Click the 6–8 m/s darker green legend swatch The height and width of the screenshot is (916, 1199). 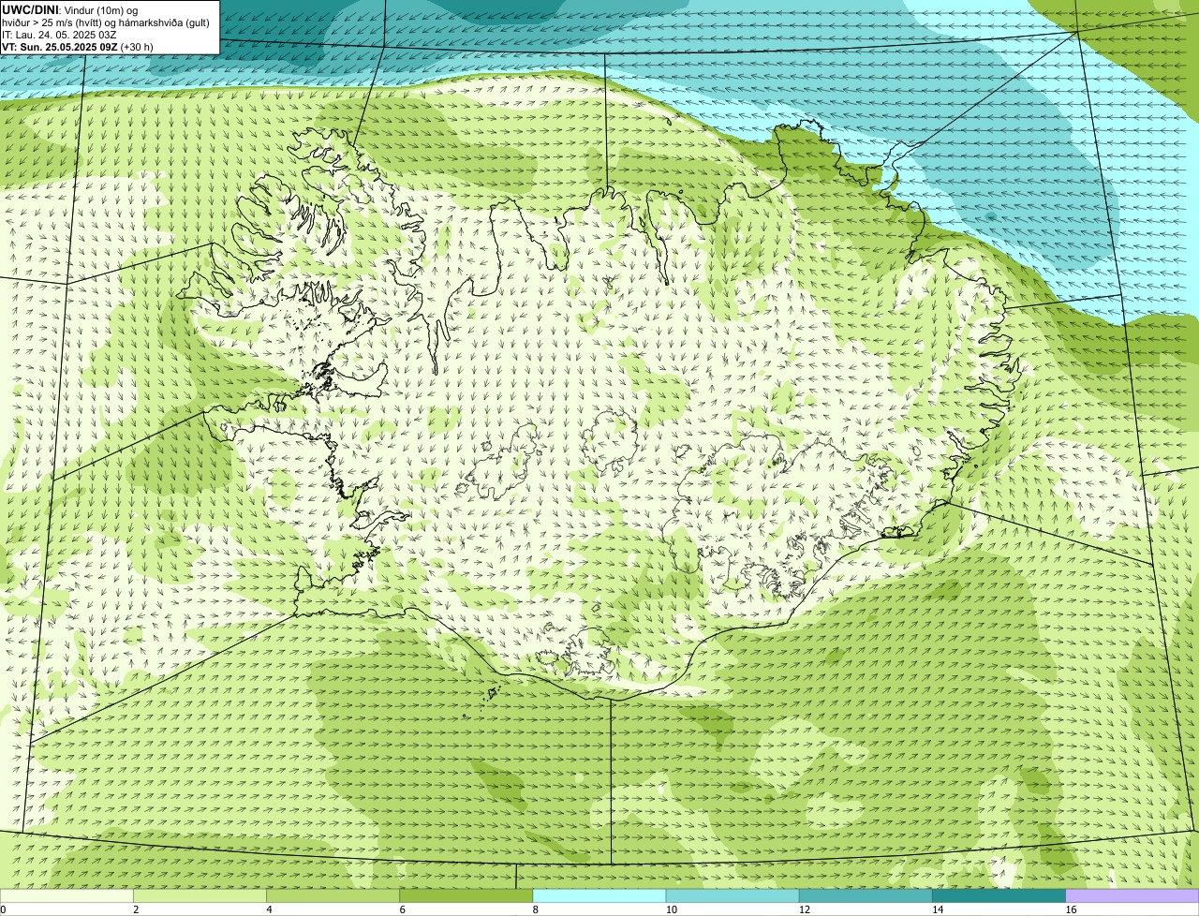466,895
